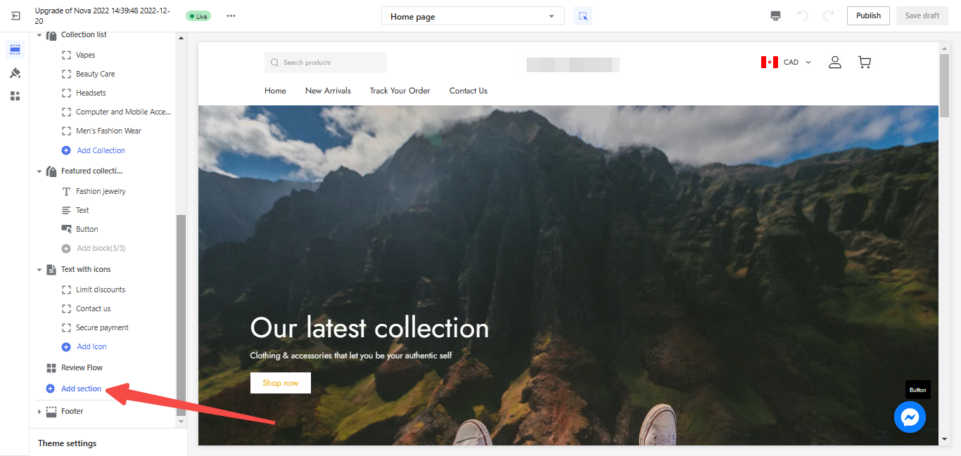Click the Text with icons section icon
Screen dimensions: 961x456
coord(51,270)
